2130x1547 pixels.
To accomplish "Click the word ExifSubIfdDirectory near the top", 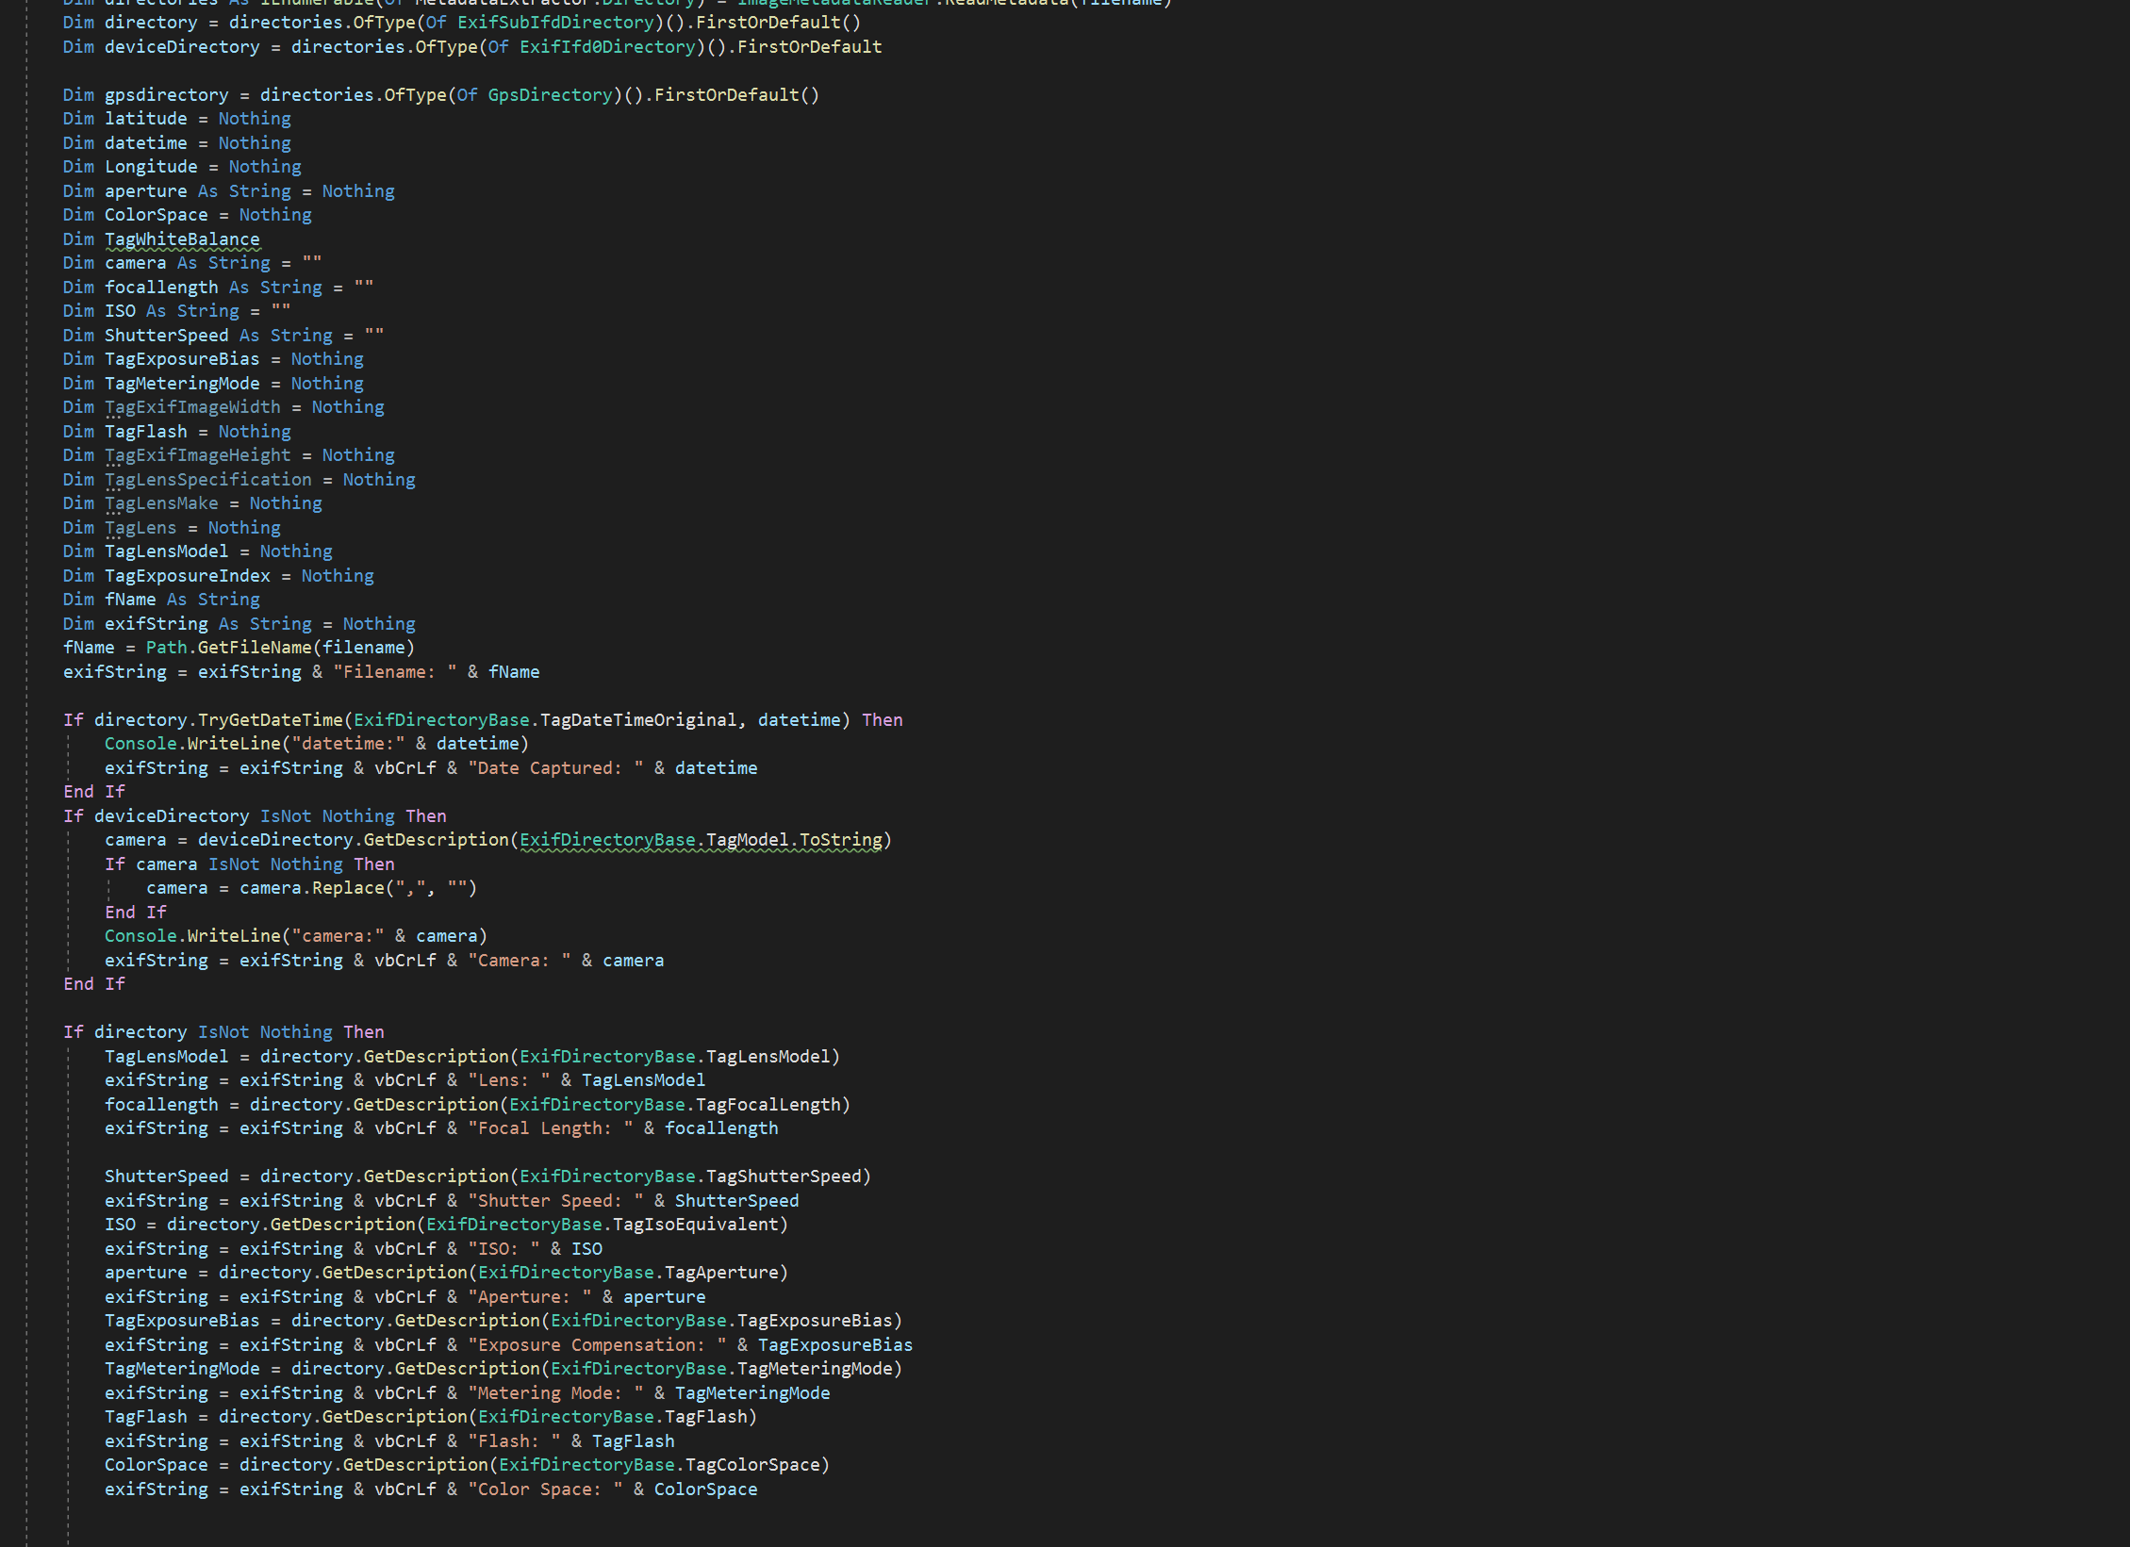I will tap(554, 22).
